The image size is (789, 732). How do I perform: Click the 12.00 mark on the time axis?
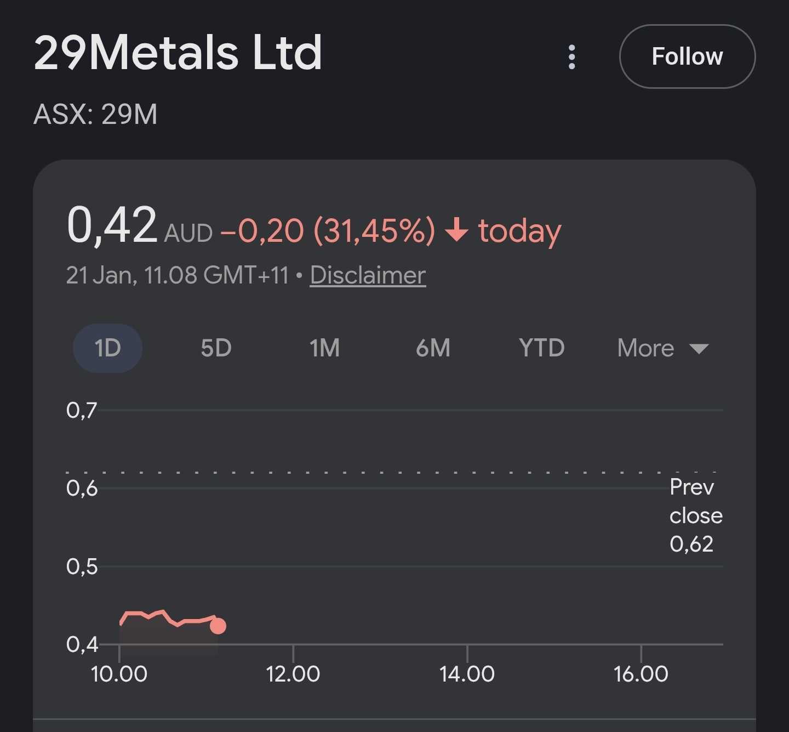click(293, 674)
